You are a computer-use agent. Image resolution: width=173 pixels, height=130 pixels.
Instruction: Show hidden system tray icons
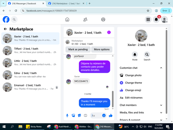[x=133, y=127]
